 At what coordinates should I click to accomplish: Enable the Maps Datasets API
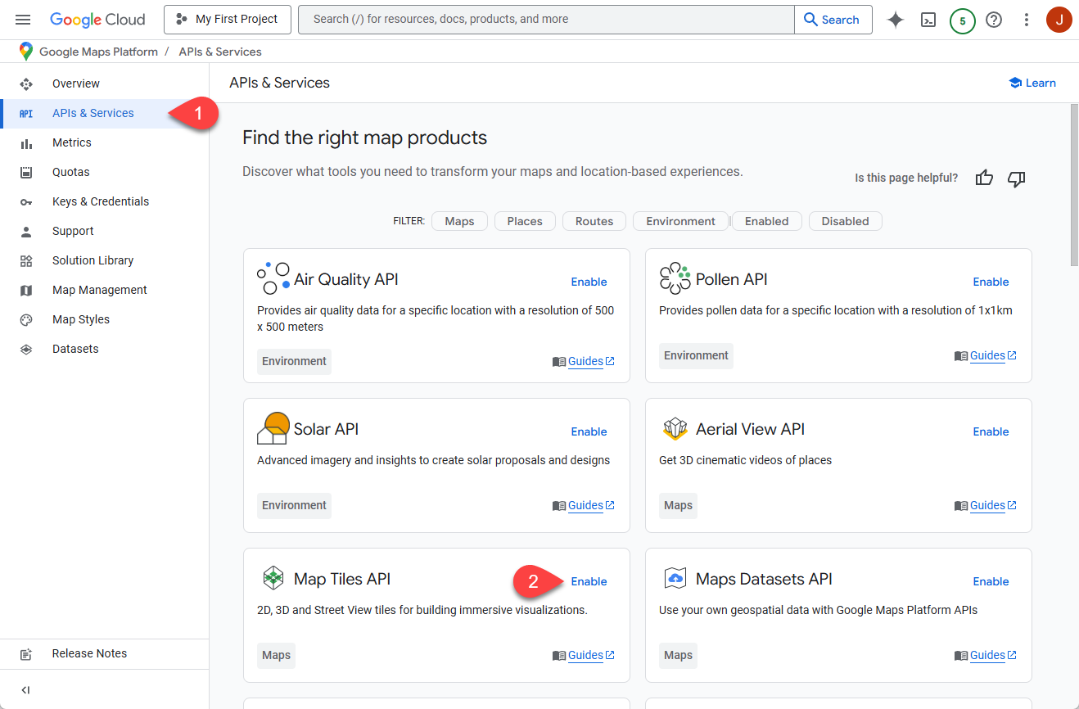pyautogui.click(x=991, y=581)
